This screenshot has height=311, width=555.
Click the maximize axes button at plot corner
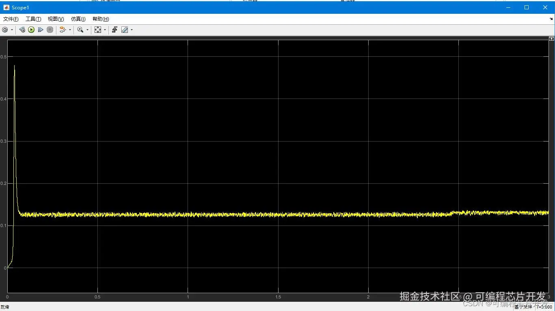pyautogui.click(x=551, y=39)
